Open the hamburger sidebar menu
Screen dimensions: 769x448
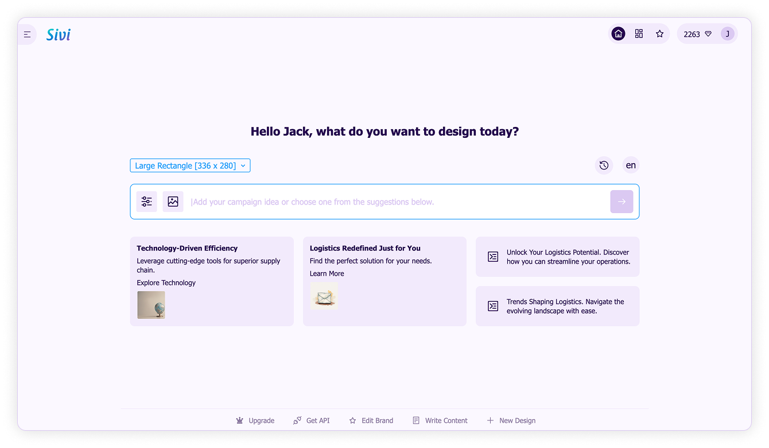(27, 34)
